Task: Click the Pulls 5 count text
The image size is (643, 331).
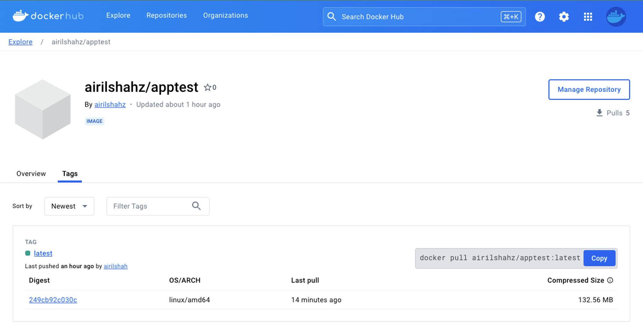Action: [x=618, y=113]
